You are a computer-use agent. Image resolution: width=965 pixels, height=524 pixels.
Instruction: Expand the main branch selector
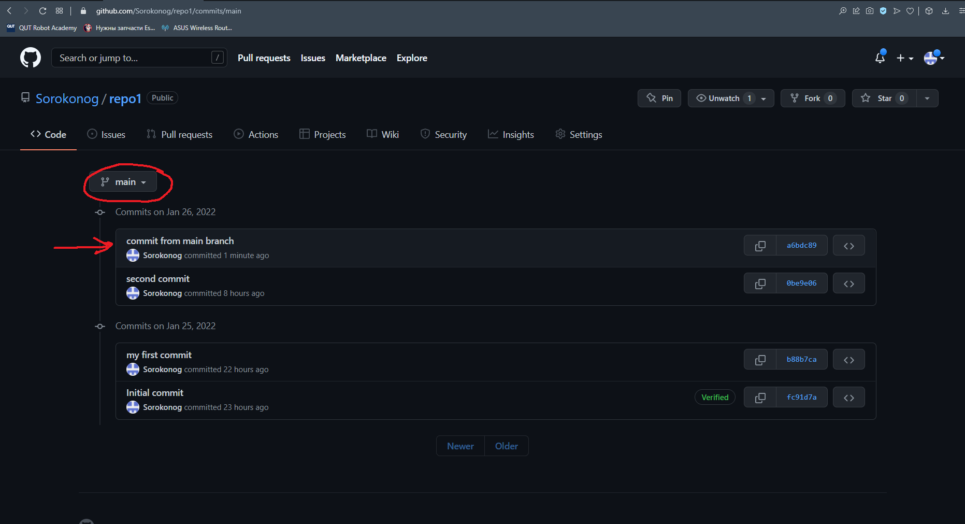123,182
